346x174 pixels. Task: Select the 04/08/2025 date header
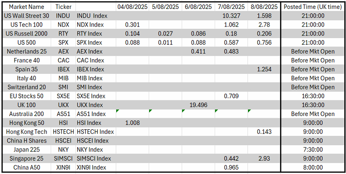(132, 7)
